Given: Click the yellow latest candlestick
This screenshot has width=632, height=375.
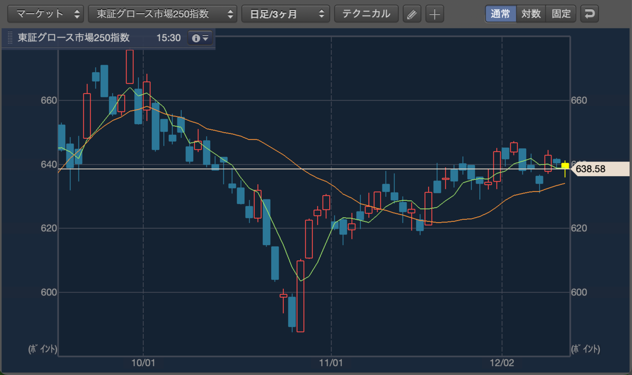Looking at the screenshot, I should [x=565, y=168].
